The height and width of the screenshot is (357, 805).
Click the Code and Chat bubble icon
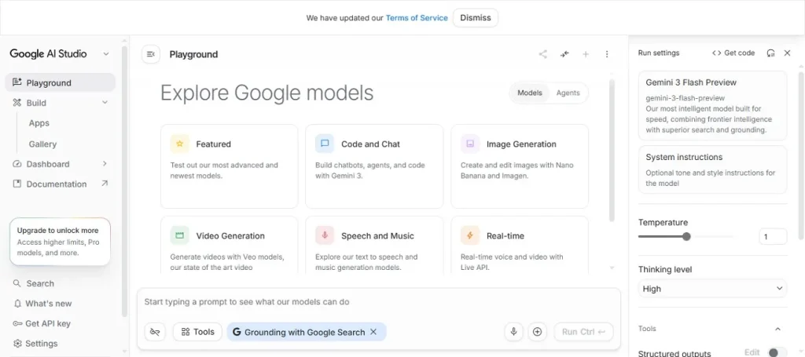(325, 144)
